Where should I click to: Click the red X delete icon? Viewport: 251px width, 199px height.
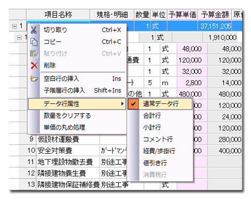tap(34, 65)
